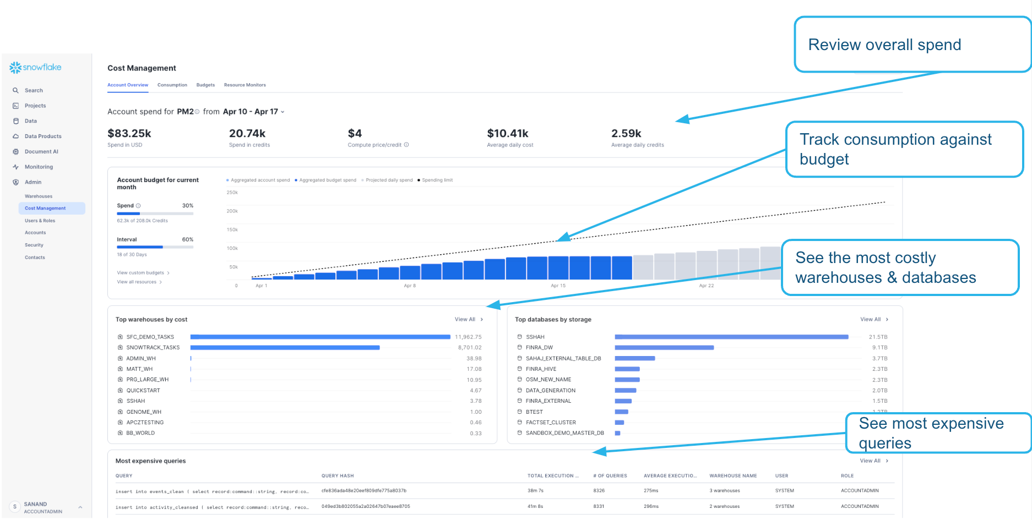Image resolution: width=1032 pixels, height=520 pixels.
Task: Open Search from the sidebar icon
Action: coord(16,90)
